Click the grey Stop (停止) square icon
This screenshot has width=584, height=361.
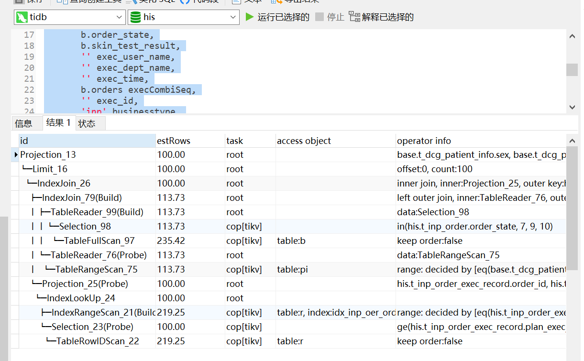point(320,17)
